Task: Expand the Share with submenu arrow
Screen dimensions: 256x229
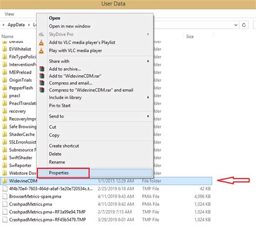Action: pyautogui.click(x=148, y=61)
